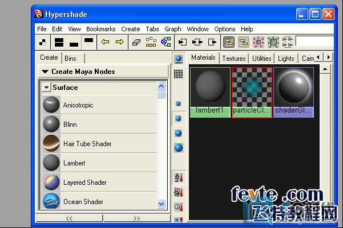
Task: Choose small swatches size icon
Action: pyautogui.click(x=178, y=103)
